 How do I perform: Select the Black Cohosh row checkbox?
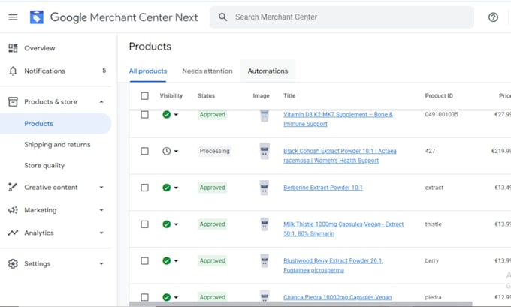click(145, 151)
